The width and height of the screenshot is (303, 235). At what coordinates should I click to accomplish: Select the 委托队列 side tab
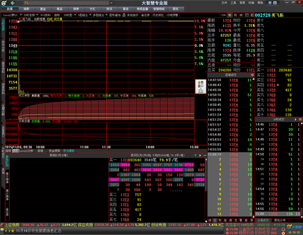pos(7,161)
